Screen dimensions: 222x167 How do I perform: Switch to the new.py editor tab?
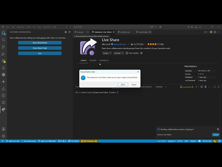click(x=80, y=32)
